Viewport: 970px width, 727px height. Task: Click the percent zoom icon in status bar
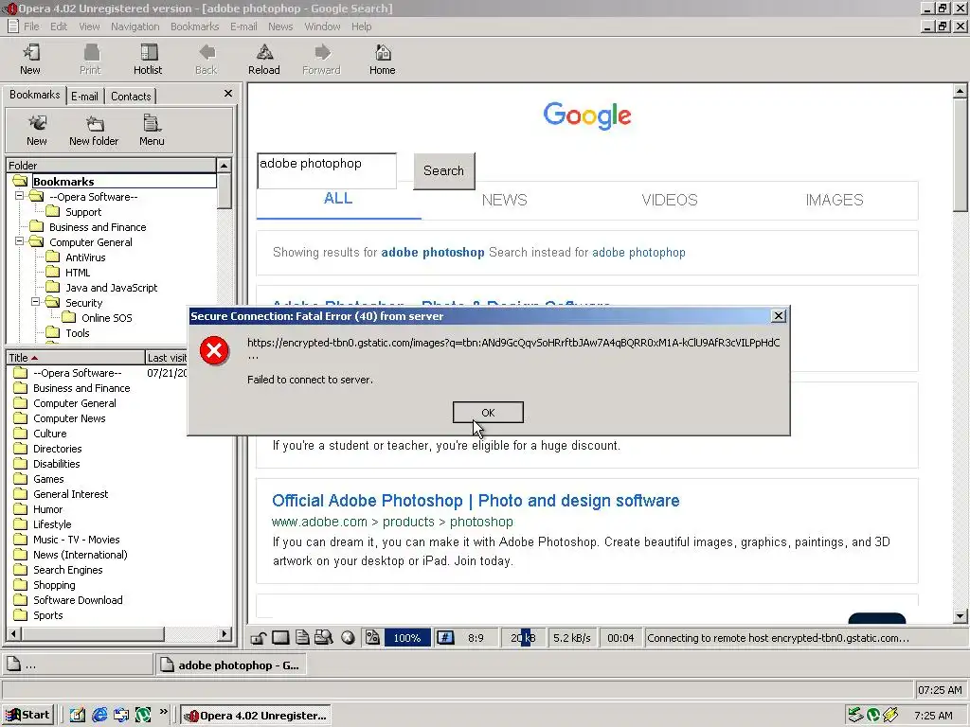coord(372,638)
